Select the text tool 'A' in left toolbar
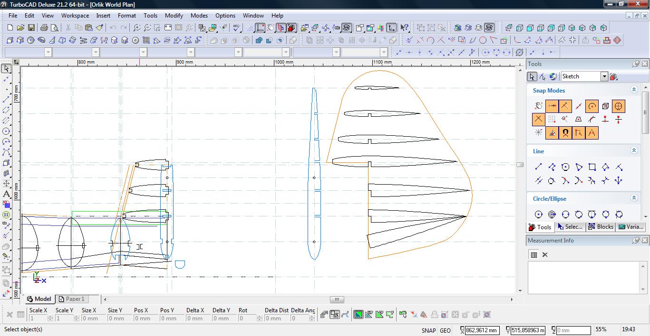The height and width of the screenshot is (336, 650). click(x=7, y=194)
